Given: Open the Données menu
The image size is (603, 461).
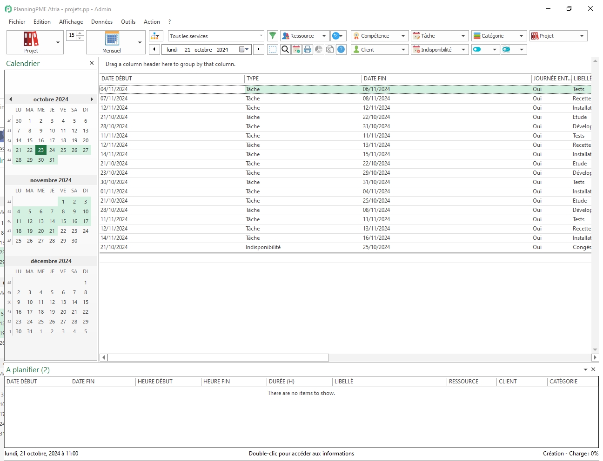Looking at the screenshot, I should [102, 22].
